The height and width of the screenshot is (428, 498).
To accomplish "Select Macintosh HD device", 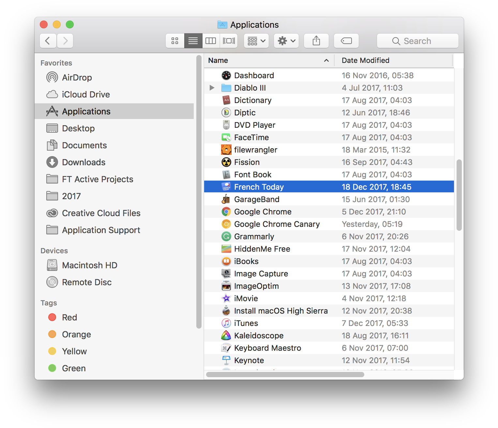I will (114, 265).
